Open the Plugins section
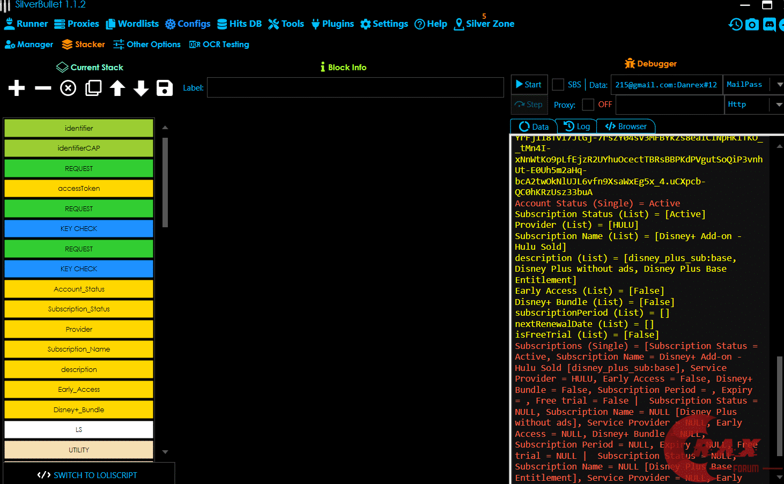This screenshot has width=784, height=484. [332, 24]
